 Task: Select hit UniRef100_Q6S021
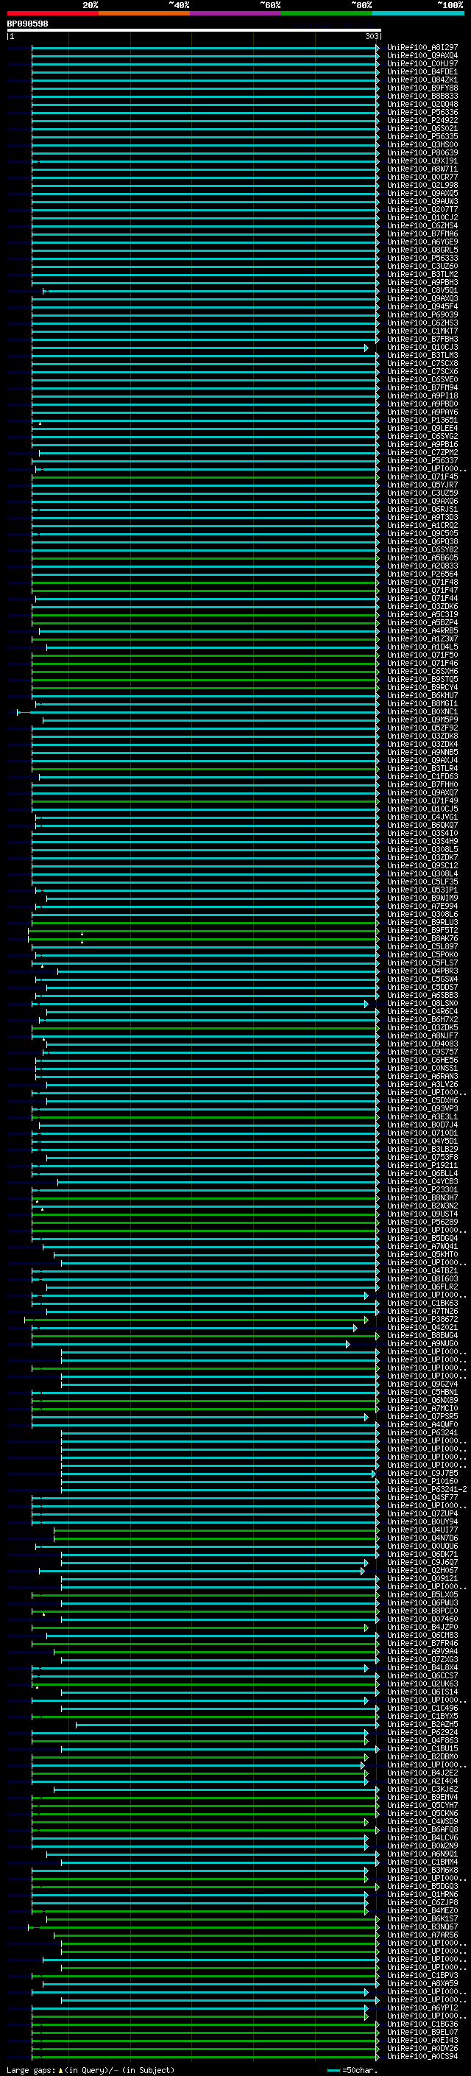click(x=422, y=128)
